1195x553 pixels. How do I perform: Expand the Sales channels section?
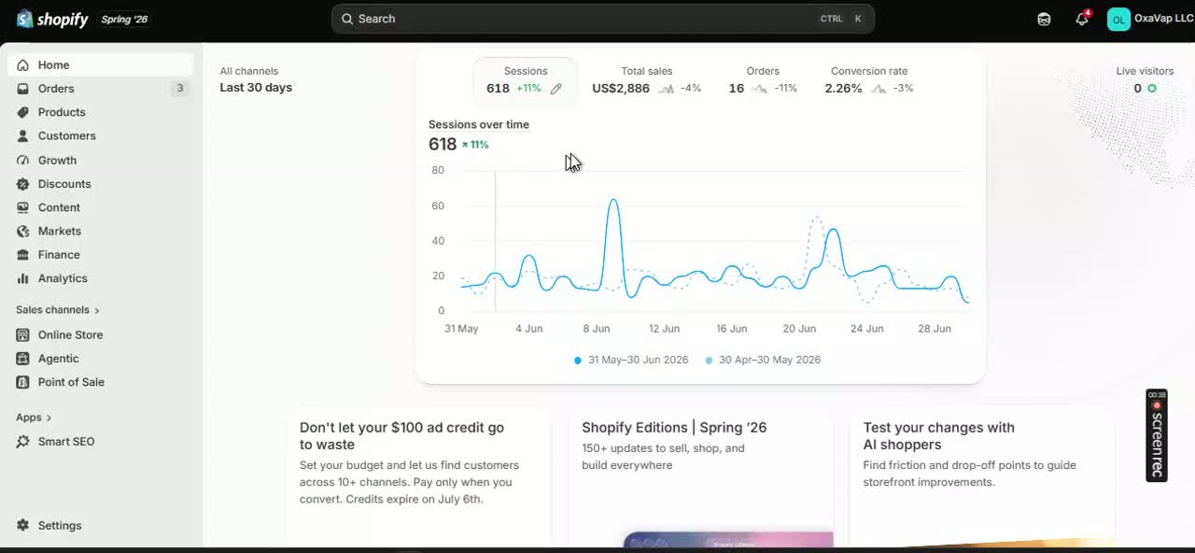tap(58, 310)
